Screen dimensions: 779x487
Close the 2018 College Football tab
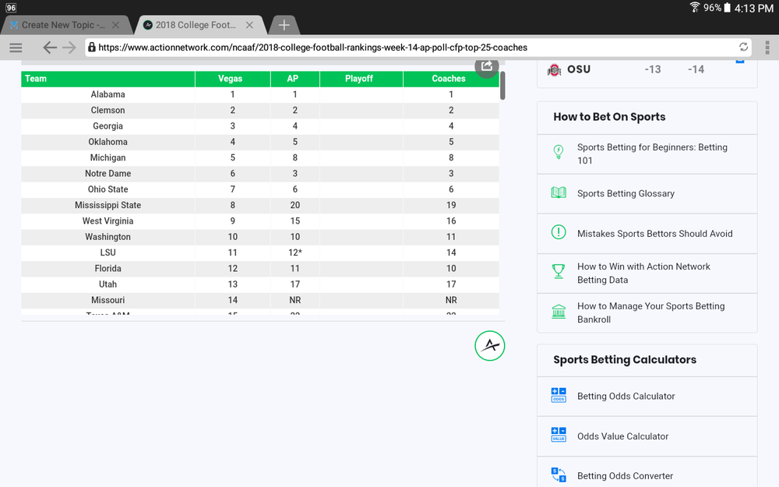[249, 25]
